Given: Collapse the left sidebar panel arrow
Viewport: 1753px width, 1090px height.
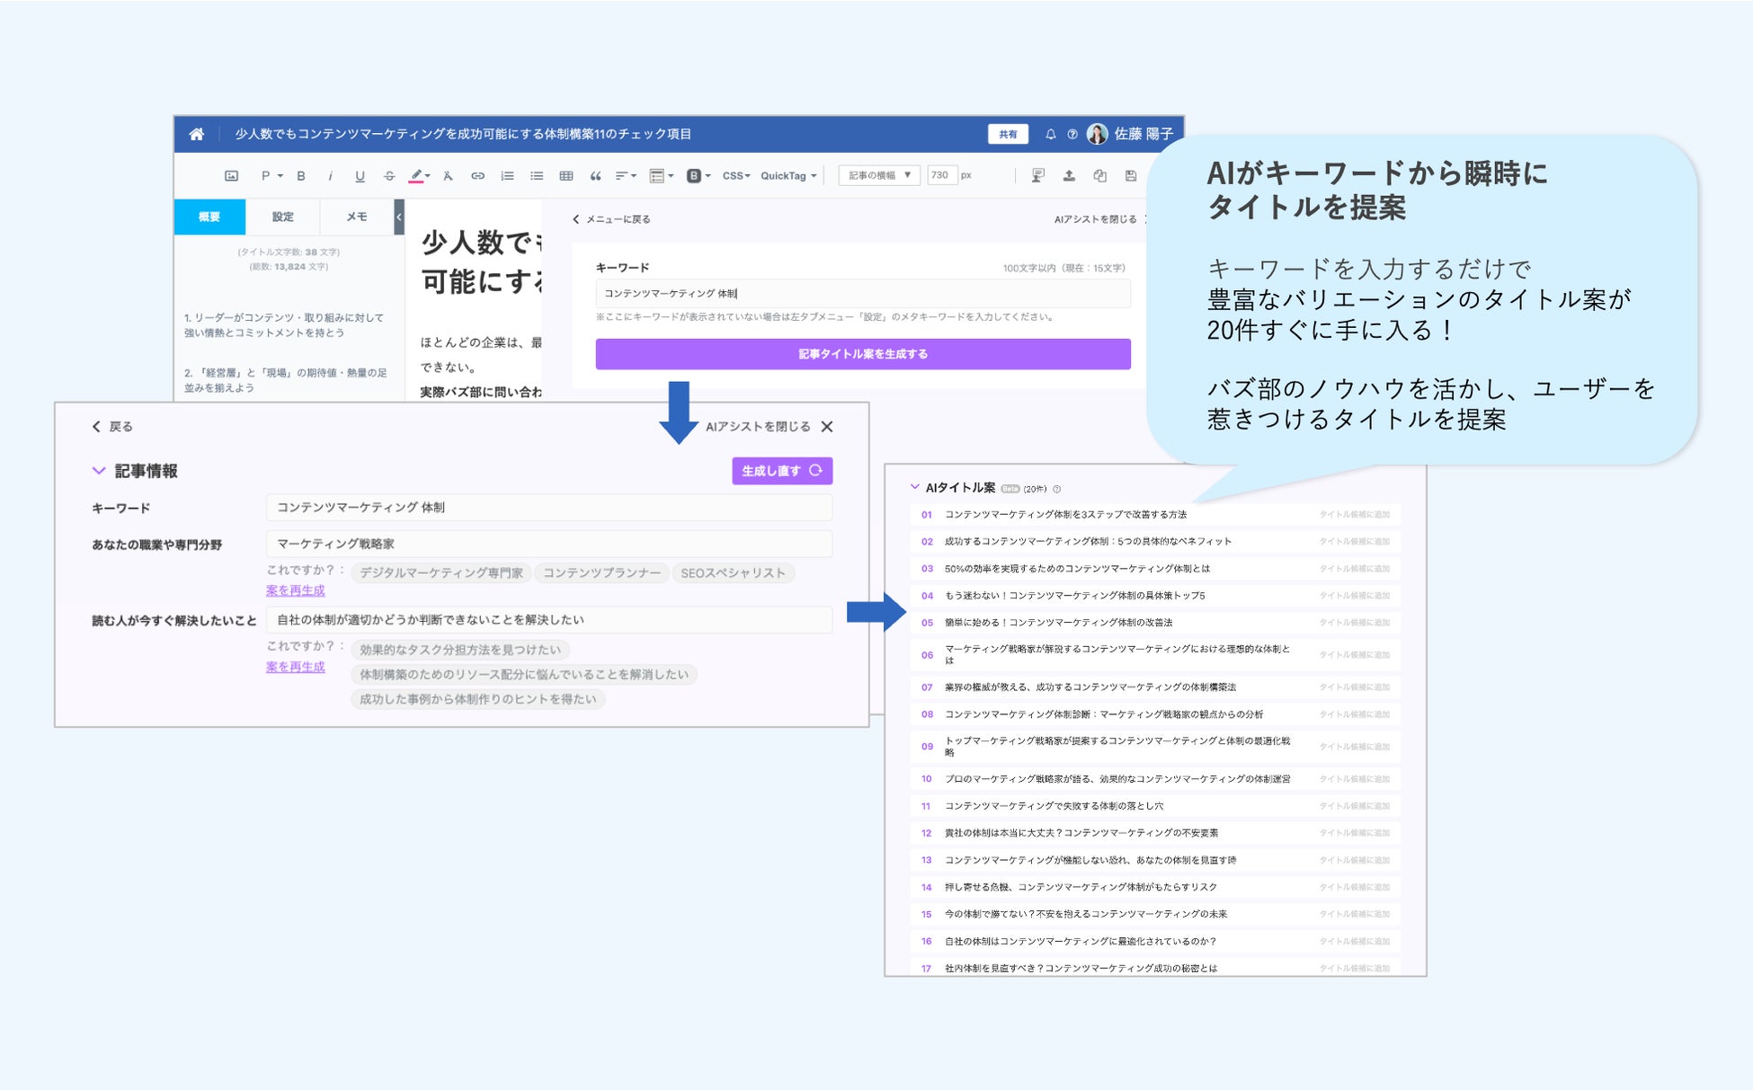Looking at the screenshot, I should pyautogui.click(x=398, y=217).
